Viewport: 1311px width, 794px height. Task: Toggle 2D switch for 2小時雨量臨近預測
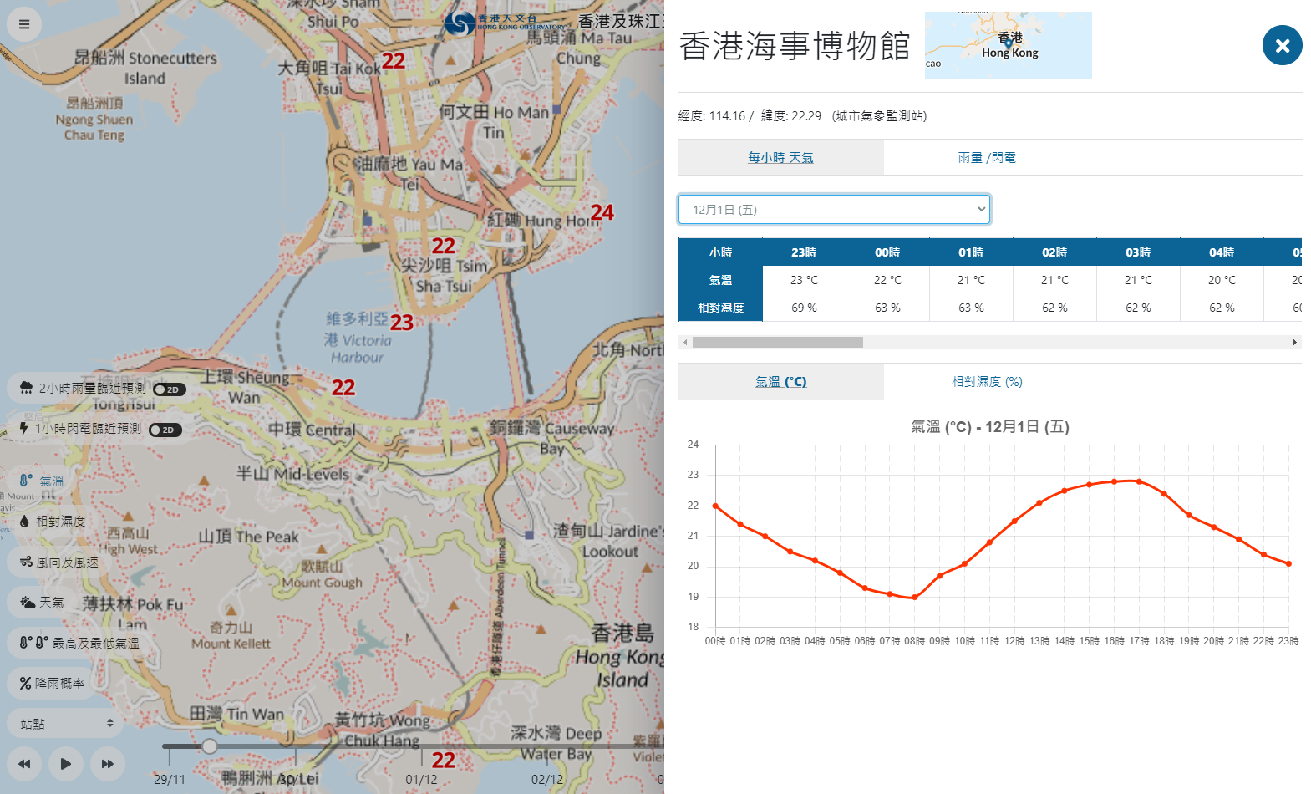coord(170,389)
